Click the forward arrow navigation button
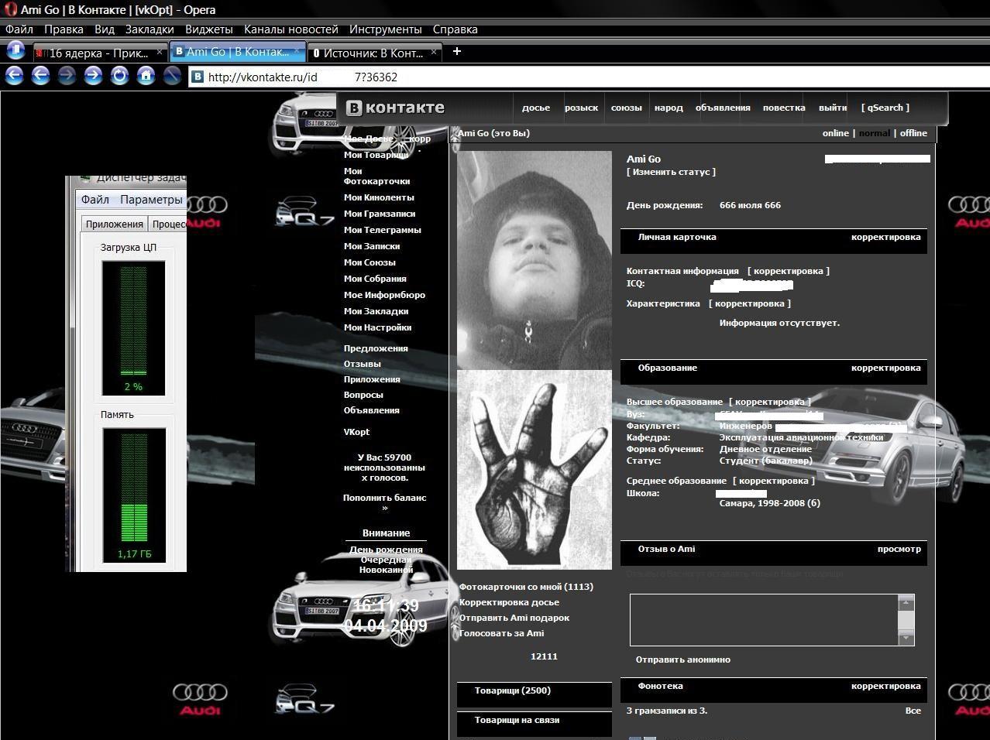 pos(94,76)
